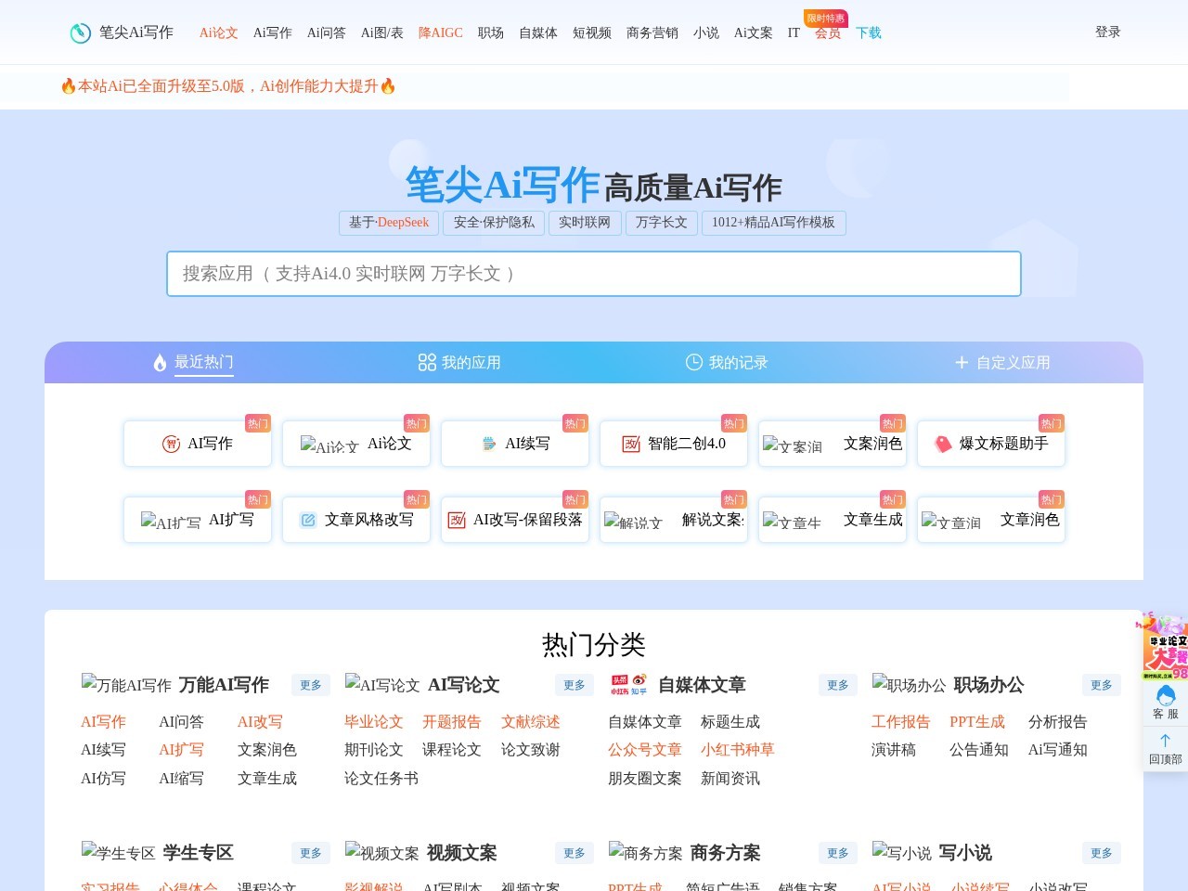
Task: Click the 毕业论文 promotional banner image
Action: click(x=1165, y=647)
